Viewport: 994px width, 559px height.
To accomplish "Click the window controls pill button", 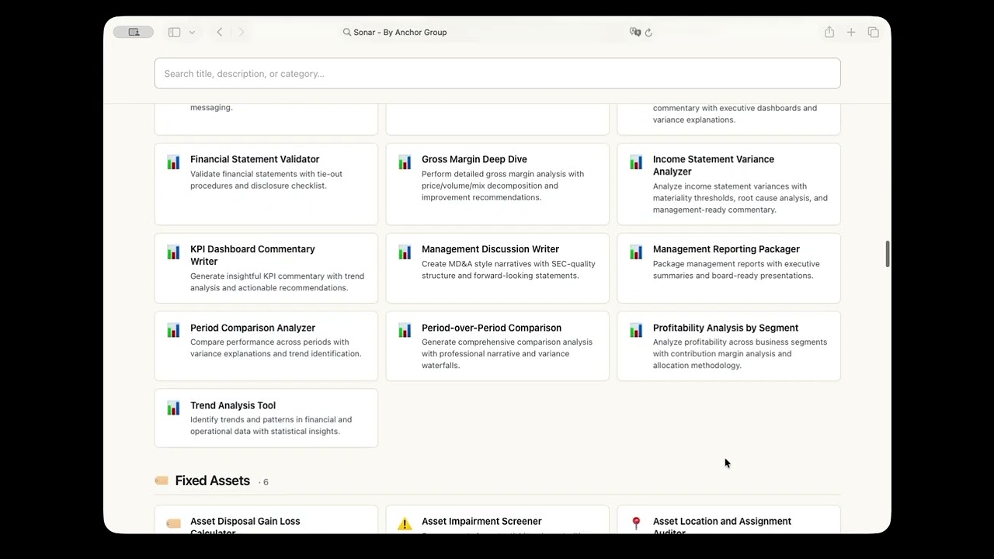I will (x=134, y=32).
